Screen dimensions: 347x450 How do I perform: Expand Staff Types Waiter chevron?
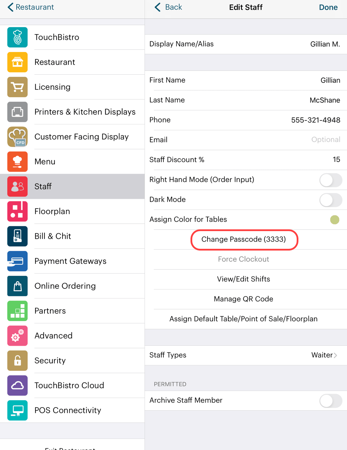coord(336,355)
